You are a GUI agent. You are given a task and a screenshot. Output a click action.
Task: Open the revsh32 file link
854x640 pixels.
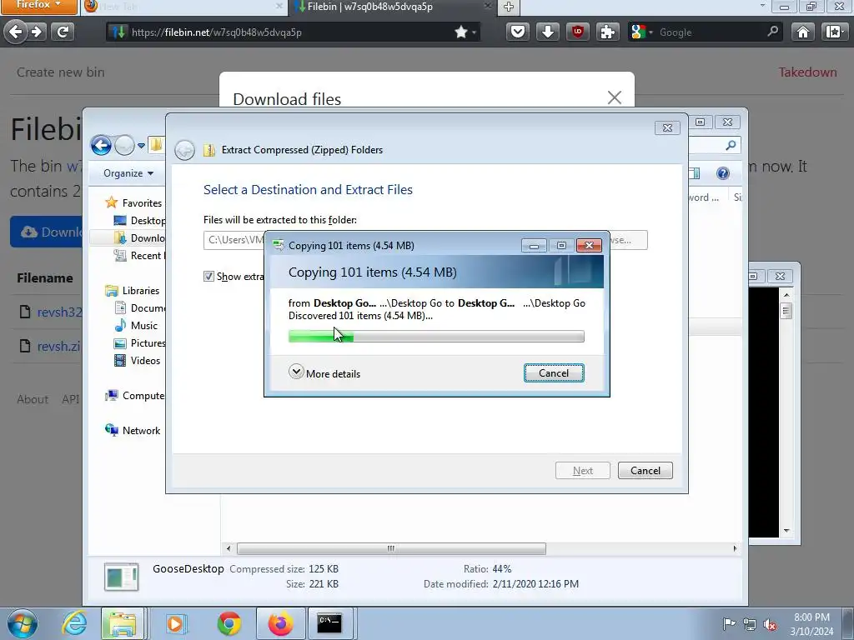coord(59,312)
